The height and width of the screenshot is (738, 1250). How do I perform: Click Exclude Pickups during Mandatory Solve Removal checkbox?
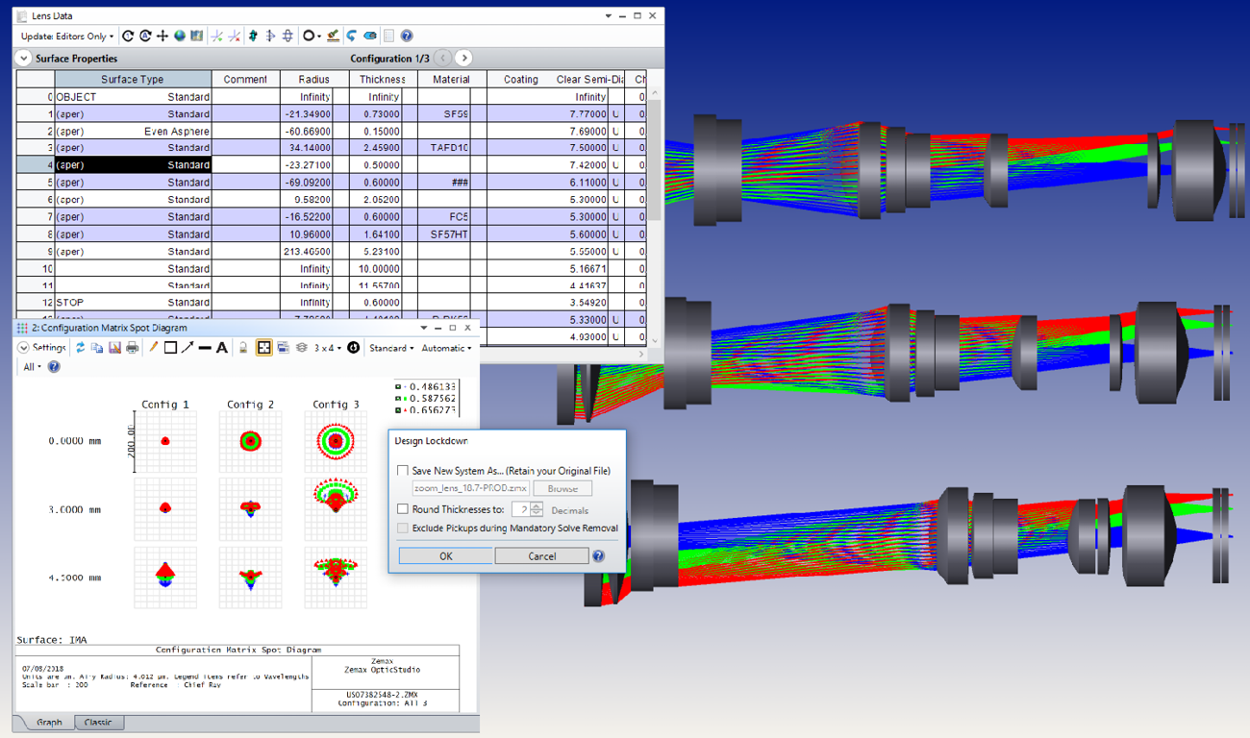coord(403,528)
